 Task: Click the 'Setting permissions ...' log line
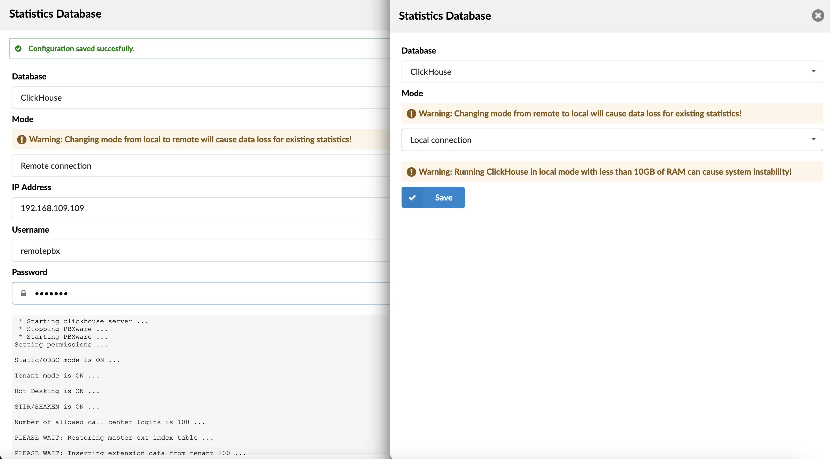[61, 344]
